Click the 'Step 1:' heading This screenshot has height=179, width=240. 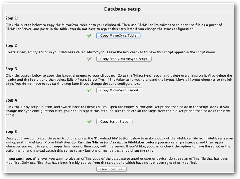pos(12,18)
